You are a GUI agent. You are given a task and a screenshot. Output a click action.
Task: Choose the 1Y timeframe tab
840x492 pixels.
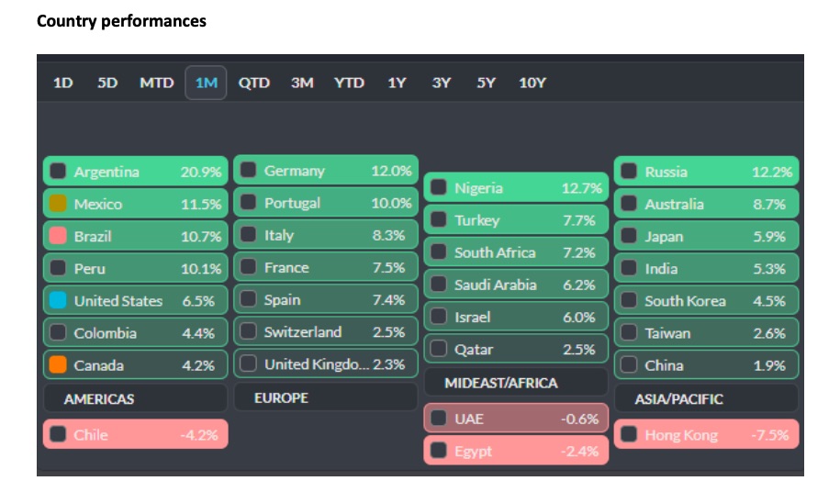click(x=397, y=83)
